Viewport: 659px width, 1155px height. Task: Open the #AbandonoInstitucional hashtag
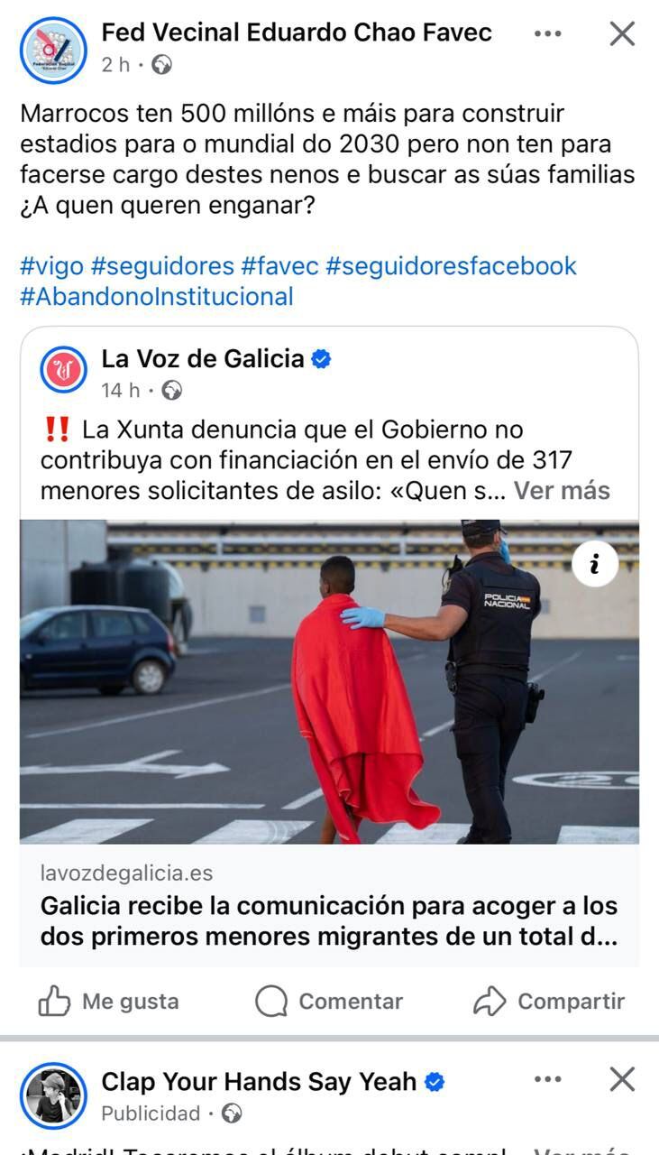click(x=157, y=296)
